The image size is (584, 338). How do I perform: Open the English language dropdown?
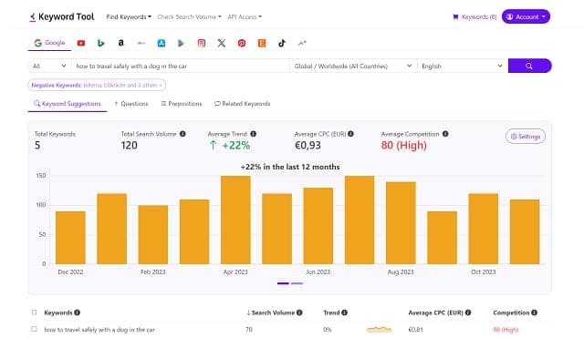pyautogui.click(x=463, y=66)
